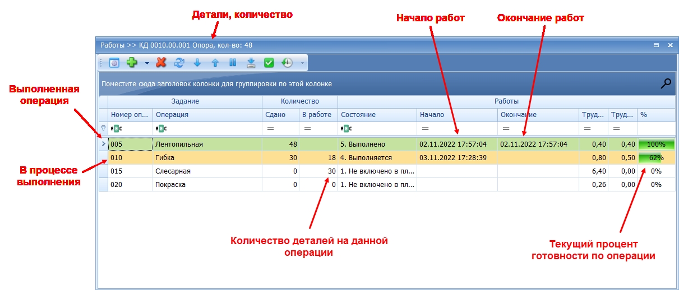
Task: Click the equals filter condition under Начало
Action: tap(424, 129)
